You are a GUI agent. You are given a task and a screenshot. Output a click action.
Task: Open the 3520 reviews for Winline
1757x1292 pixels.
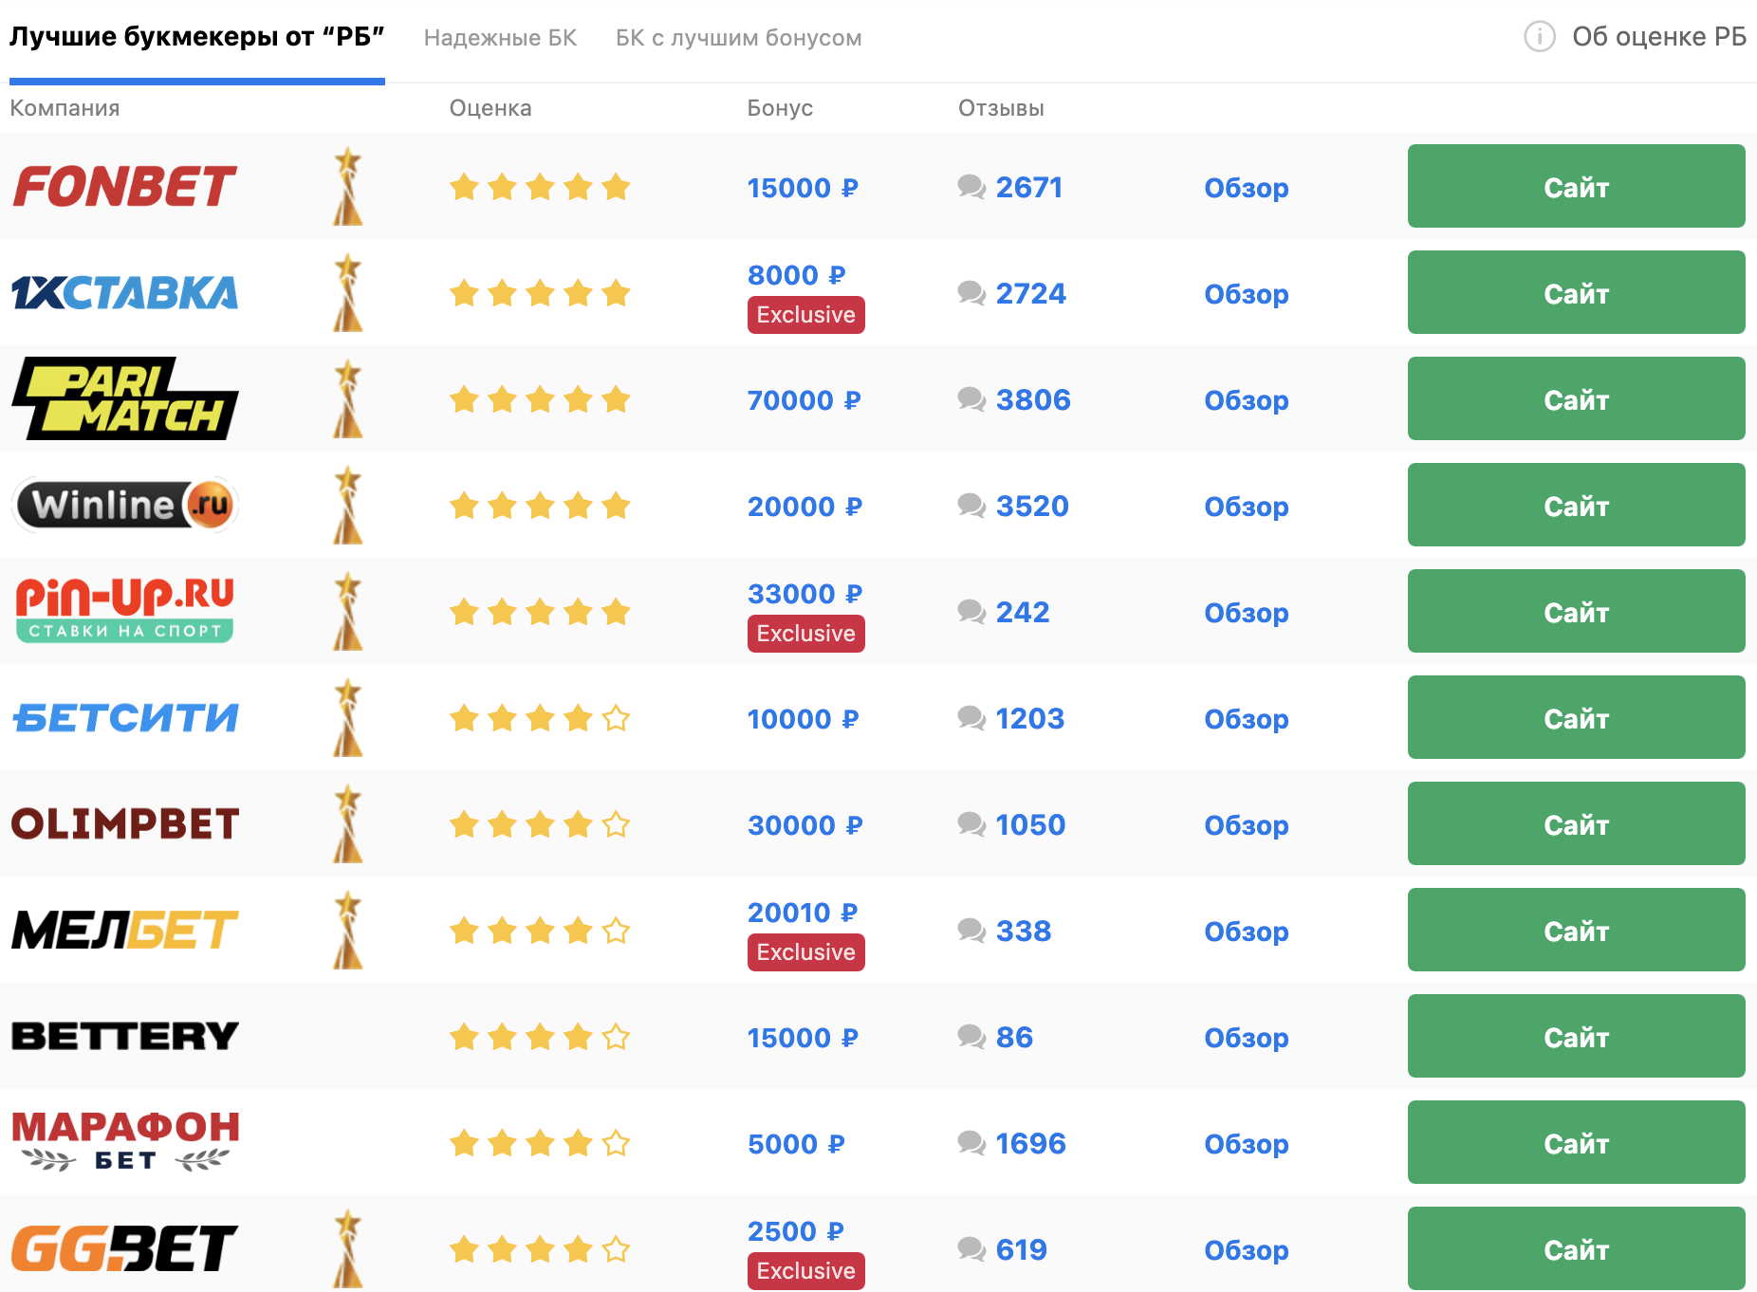click(1032, 506)
